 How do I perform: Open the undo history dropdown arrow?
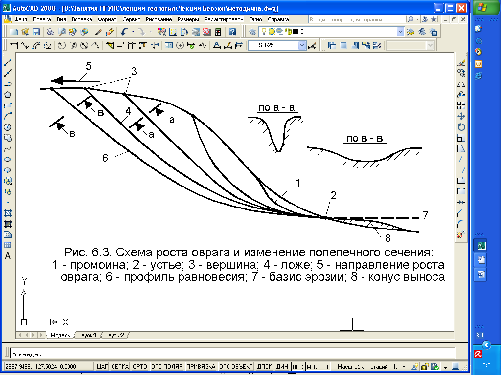(x=133, y=32)
